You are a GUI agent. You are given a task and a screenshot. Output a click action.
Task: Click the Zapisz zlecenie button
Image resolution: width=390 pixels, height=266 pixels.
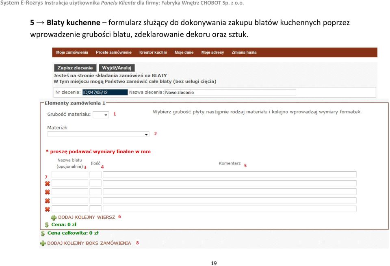coord(75,68)
